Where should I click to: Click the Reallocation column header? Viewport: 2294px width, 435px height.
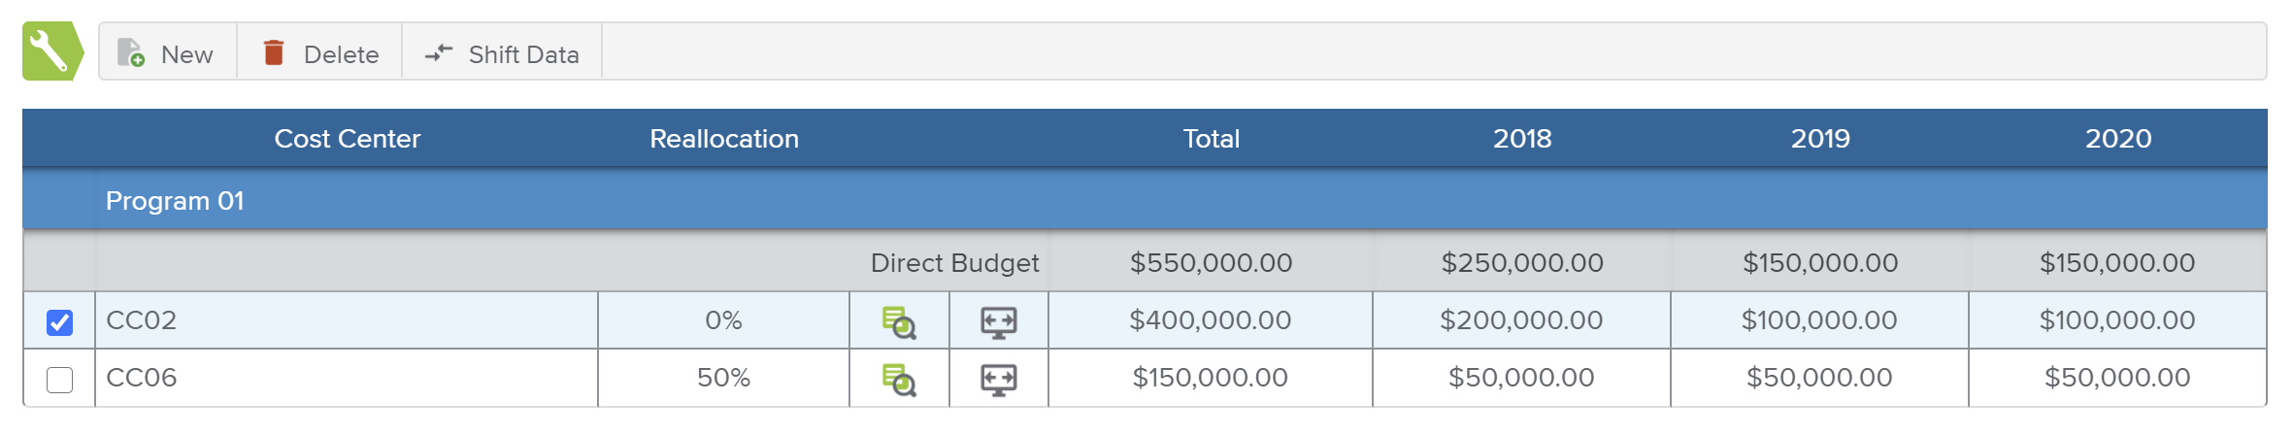723,139
